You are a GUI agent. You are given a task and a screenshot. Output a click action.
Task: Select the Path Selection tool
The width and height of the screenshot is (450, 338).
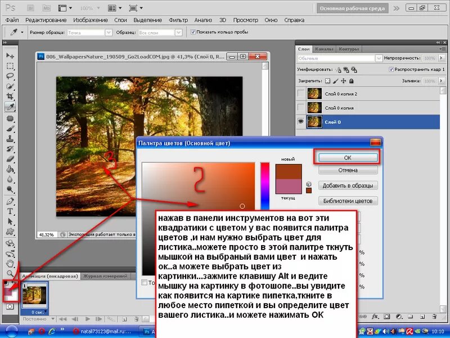coord(10,221)
